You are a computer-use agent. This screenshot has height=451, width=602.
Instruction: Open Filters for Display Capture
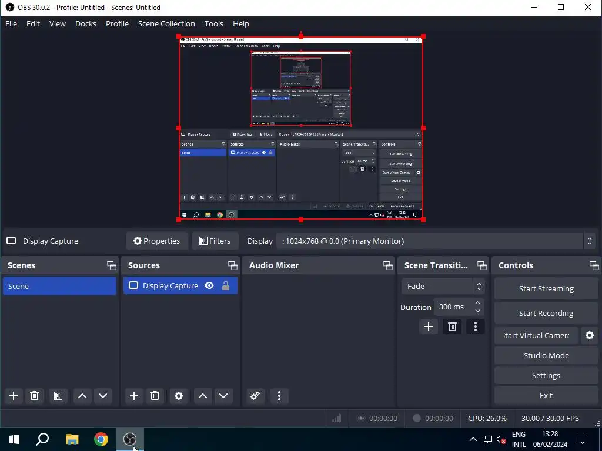pyautogui.click(x=215, y=241)
